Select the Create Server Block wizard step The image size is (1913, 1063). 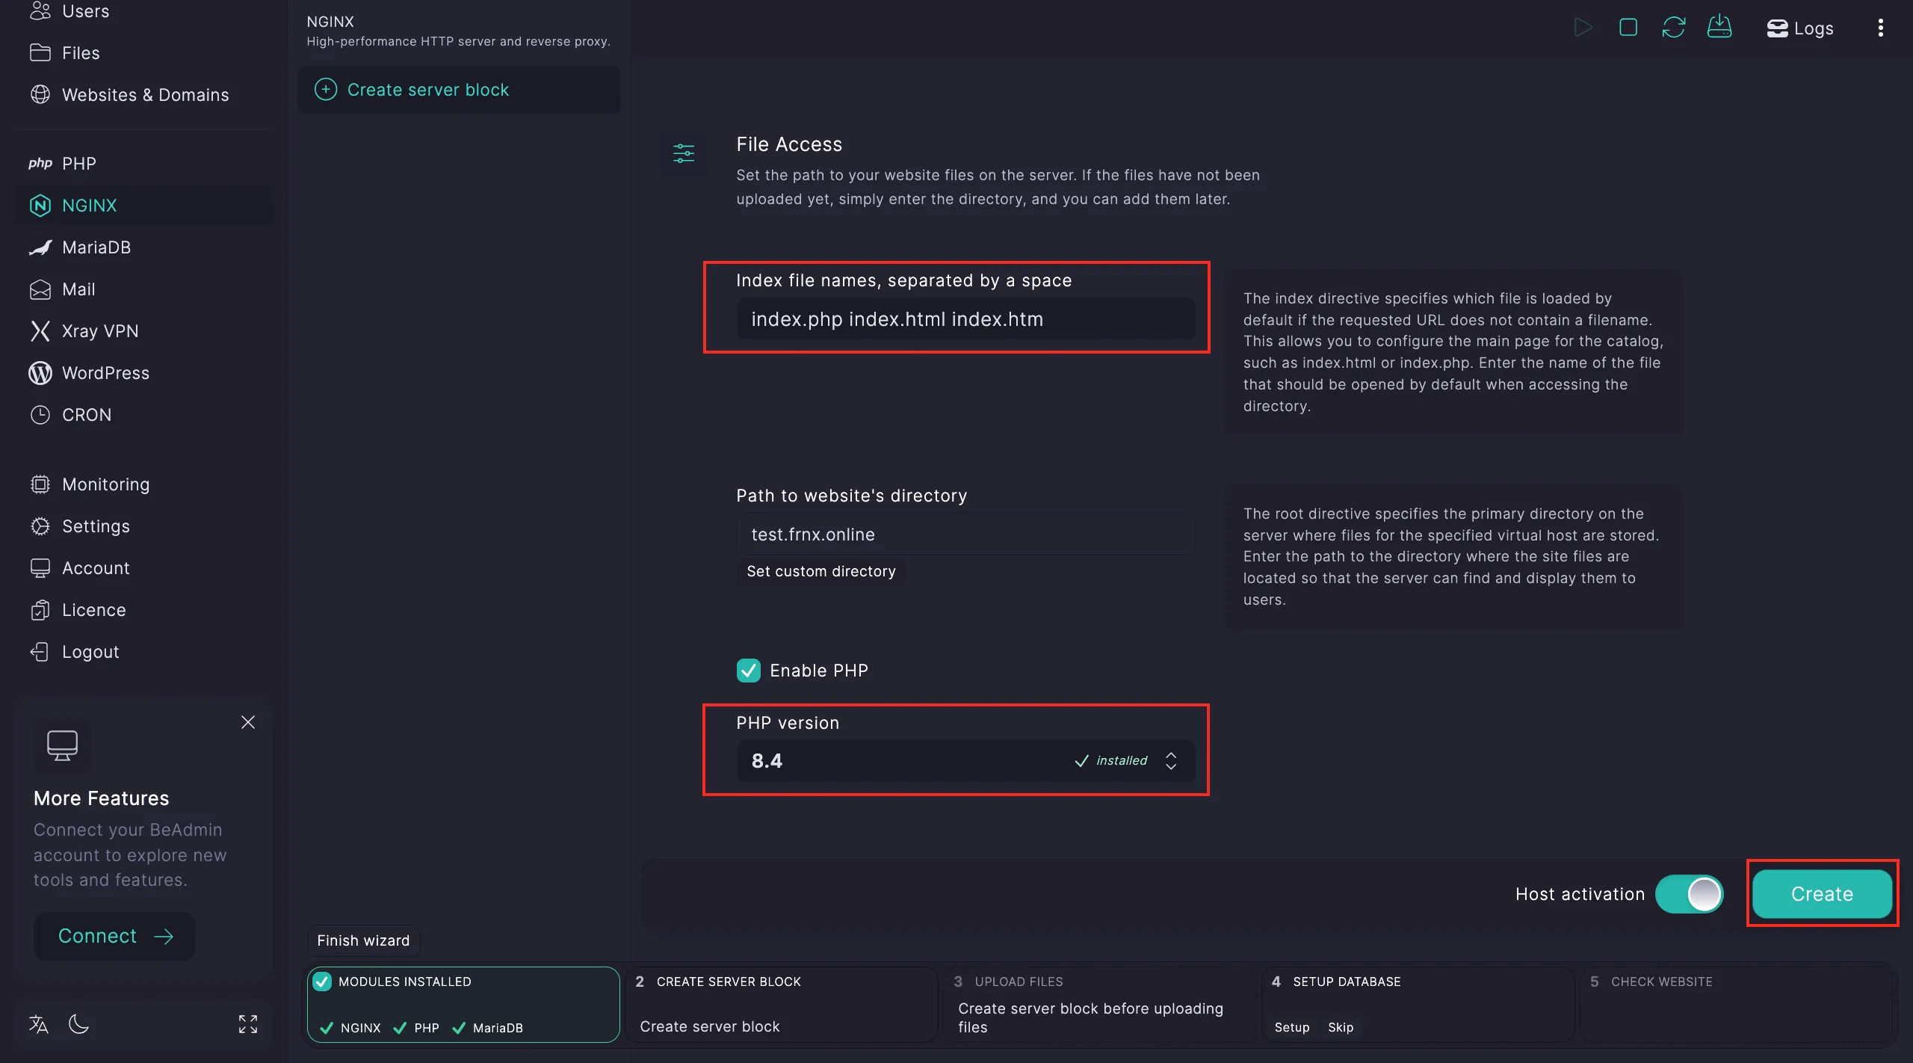(782, 1005)
